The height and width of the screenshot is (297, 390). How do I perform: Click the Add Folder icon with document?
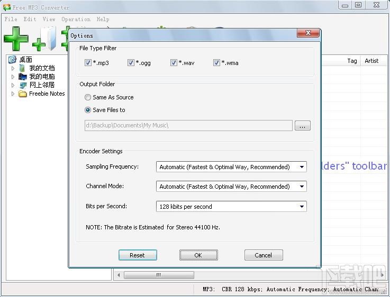44,39
